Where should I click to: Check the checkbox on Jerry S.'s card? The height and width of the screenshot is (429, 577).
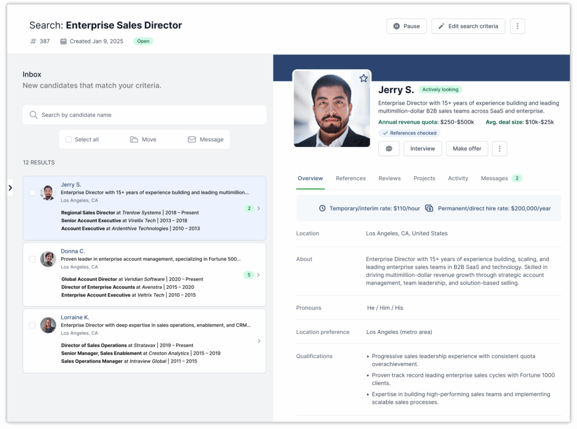[x=33, y=191]
